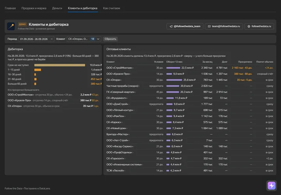
Task: Click the За месяц column header
Action: click(207, 62)
